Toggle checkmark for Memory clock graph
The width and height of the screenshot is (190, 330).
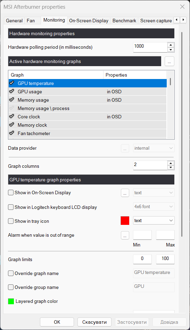coord(12,125)
